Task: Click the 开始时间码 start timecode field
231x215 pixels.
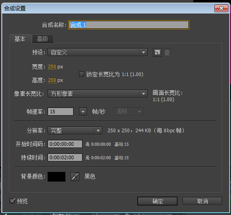Action: tap(65, 144)
